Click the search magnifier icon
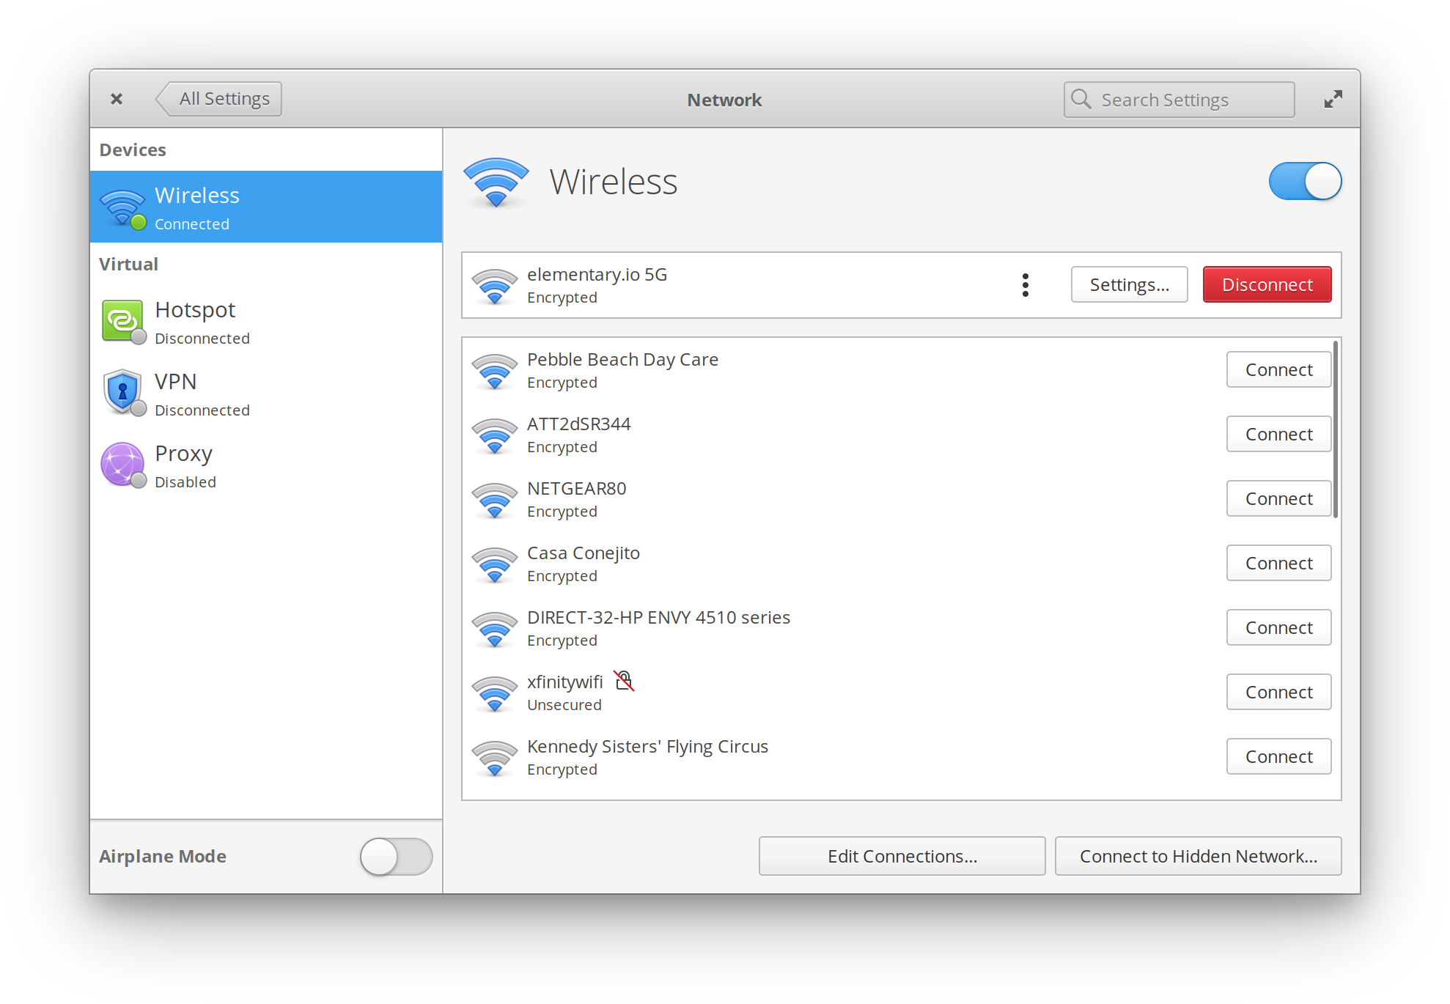The width and height of the screenshot is (1450, 1004). 1081,99
